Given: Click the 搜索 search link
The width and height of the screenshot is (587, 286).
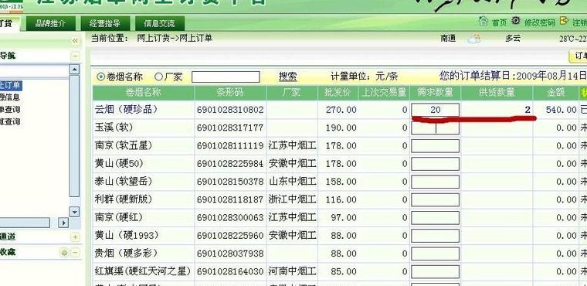Looking at the screenshot, I should (287, 77).
